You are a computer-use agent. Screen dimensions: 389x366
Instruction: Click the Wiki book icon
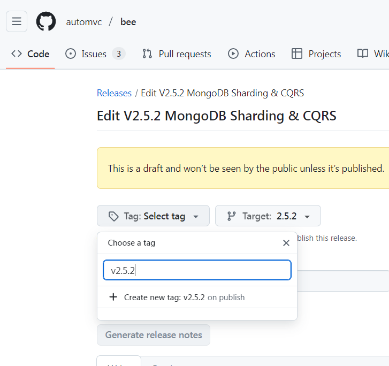[x=363, y=54]
